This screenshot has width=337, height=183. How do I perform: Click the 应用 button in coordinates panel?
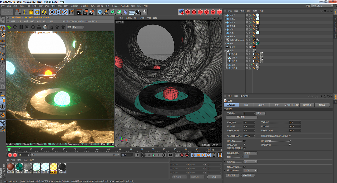(214, 177)
